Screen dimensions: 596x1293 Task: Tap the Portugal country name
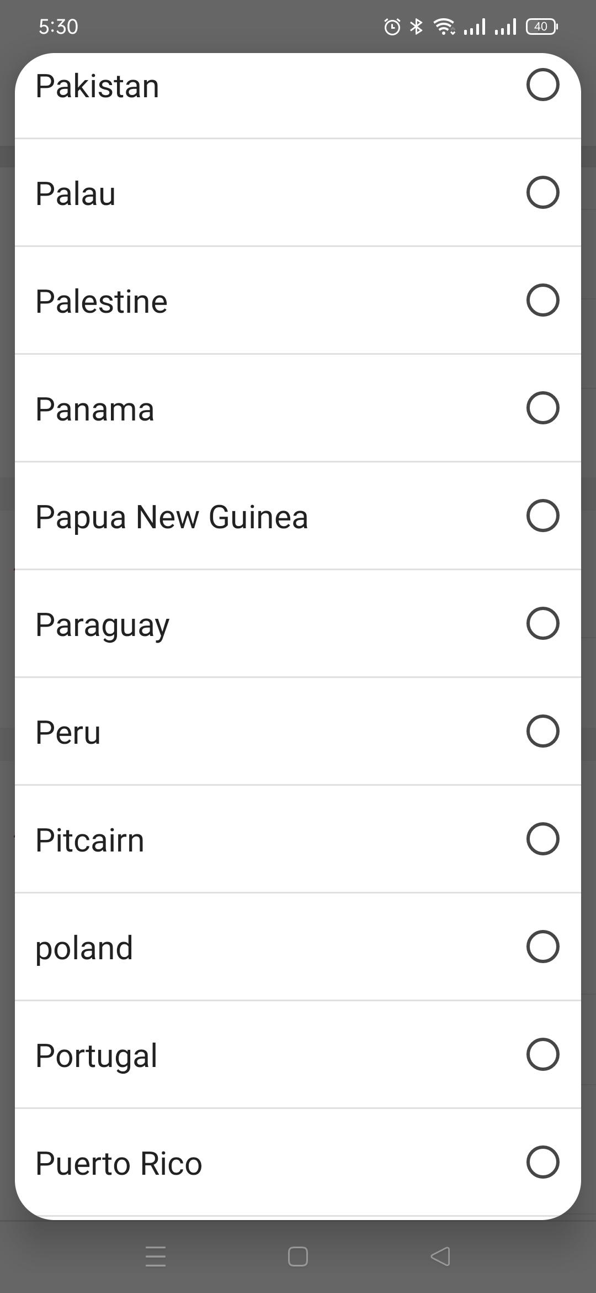pyautogui.click(x=96, y=1056)
